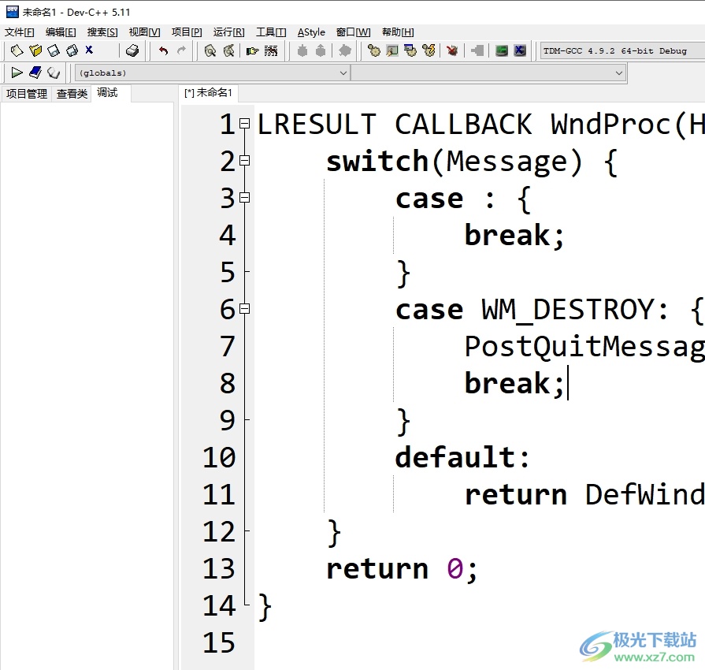Open the 文件[F] menu
The image size is (705, 670).
[x=20, y=32]
